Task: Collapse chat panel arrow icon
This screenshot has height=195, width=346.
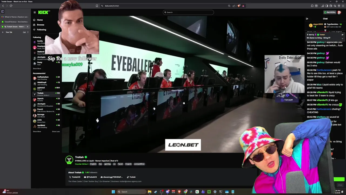Action: pos(307,19)
